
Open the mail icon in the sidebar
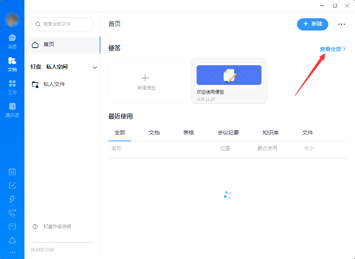pos(12,226)
